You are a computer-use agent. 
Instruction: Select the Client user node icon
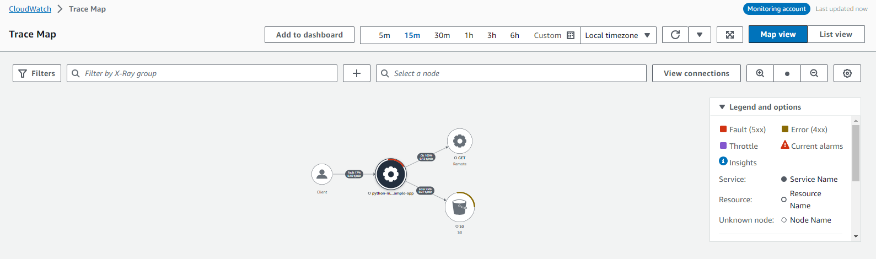[322, 174]
